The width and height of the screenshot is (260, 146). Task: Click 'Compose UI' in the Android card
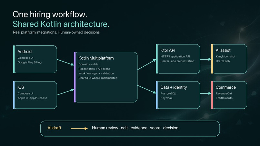coord(25,58)
